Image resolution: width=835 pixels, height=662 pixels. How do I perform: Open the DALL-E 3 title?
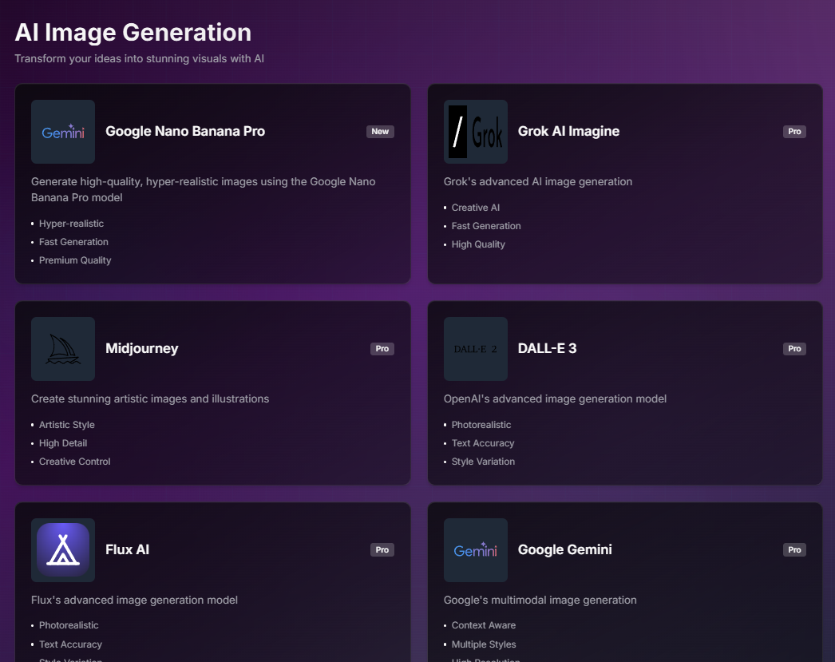pos(547,349)
